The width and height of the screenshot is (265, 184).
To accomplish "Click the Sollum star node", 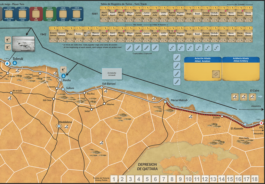I will tap(63, 89).
